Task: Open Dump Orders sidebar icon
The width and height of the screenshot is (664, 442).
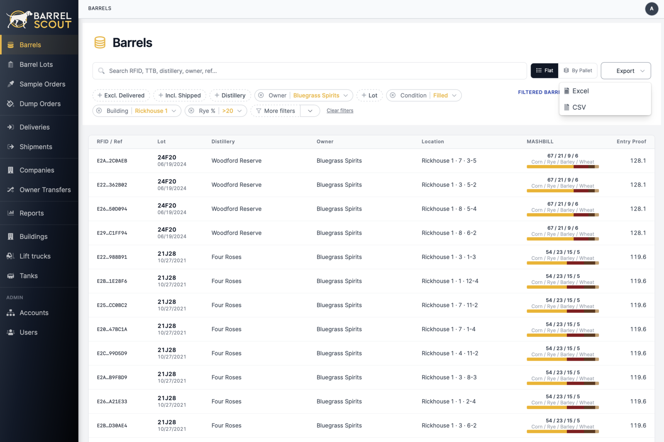Action: [x=11, y=104]
